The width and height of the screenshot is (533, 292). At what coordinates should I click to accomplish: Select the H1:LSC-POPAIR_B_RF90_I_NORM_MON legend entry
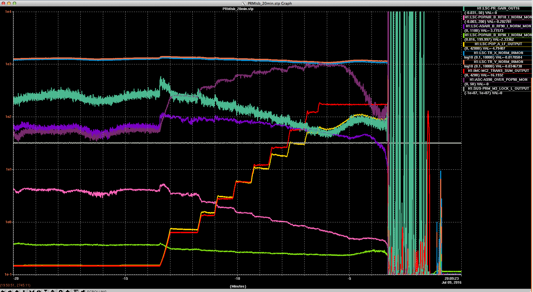498,35
